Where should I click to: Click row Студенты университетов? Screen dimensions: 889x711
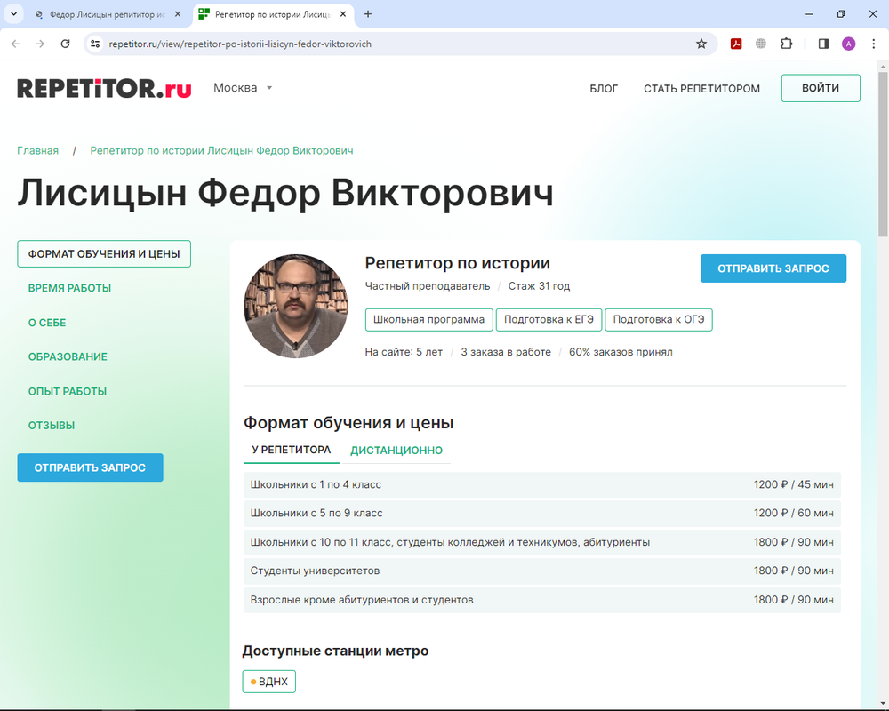point(542,571)
